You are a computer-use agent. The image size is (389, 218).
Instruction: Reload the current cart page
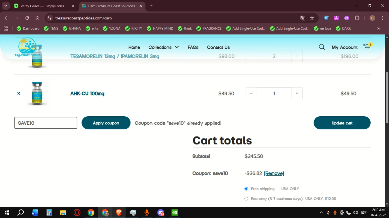pos(27,18)
